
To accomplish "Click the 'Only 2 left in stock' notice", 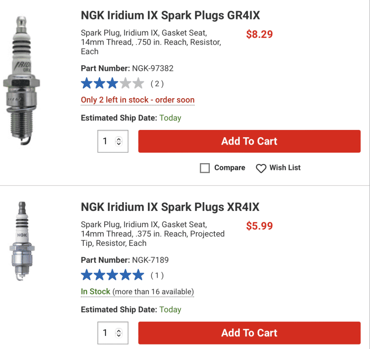I will coord(137,100).
